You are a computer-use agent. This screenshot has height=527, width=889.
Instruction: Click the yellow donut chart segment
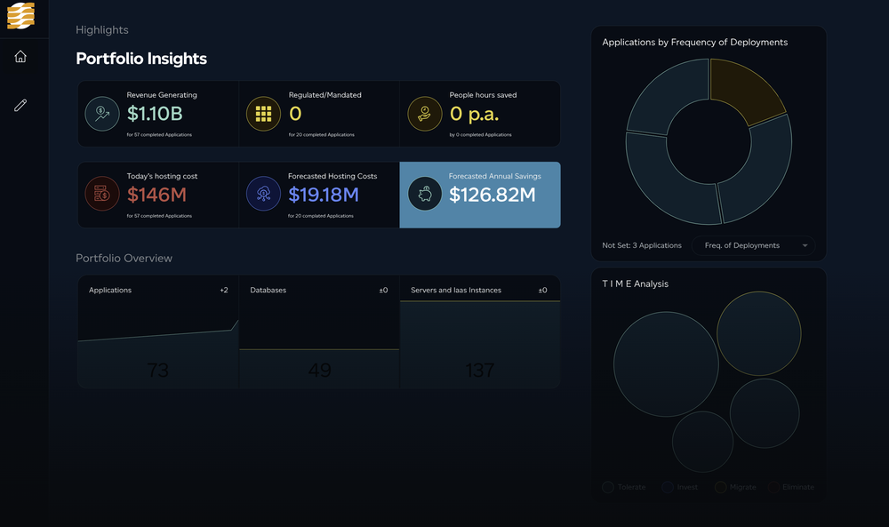click(x=743, y=91)
